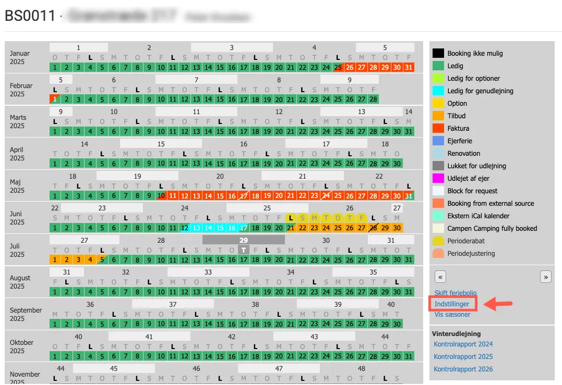Click the green Ledig legend swatch
This screenshot has height=385, width=562.
click(x=438, y=66)
